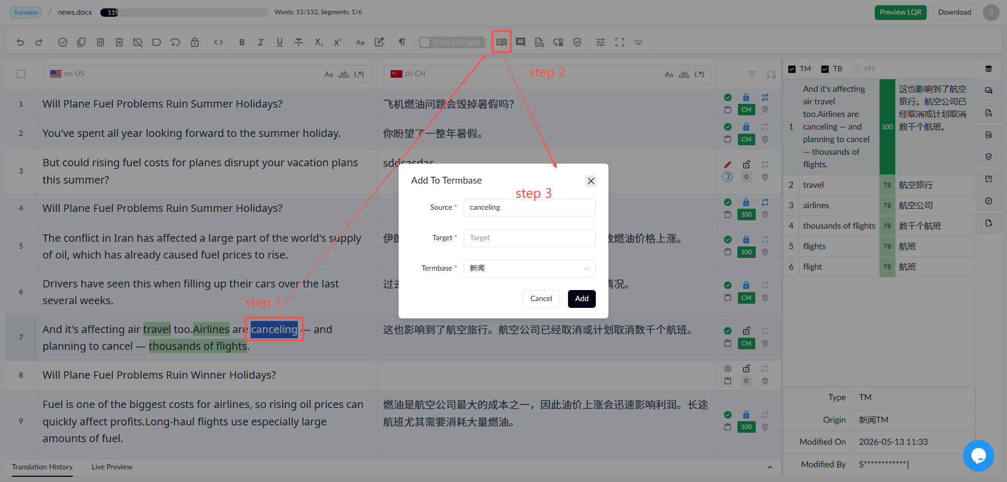This screenshot has width=1007, height=482.
Task: Click the padlock lock-segment toolbar icon
Action: (x=195, y=42)
